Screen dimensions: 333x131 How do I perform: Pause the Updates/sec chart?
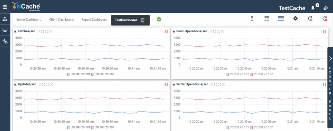[166, 84]
